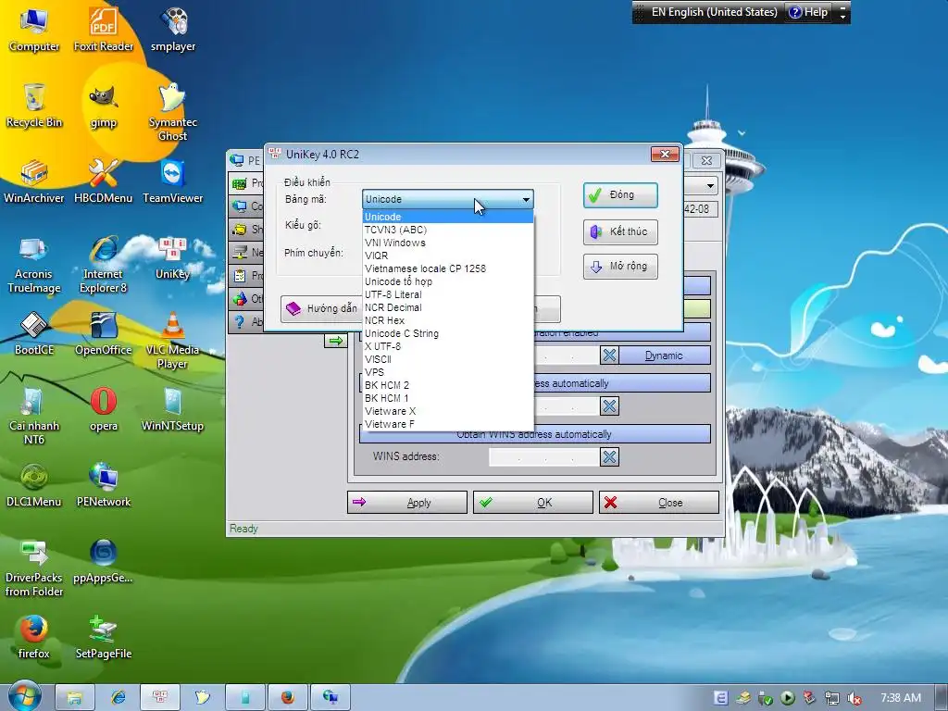Select VIQR from the list
The width and height of the screenshot is (948, 711).
(448, 256)
